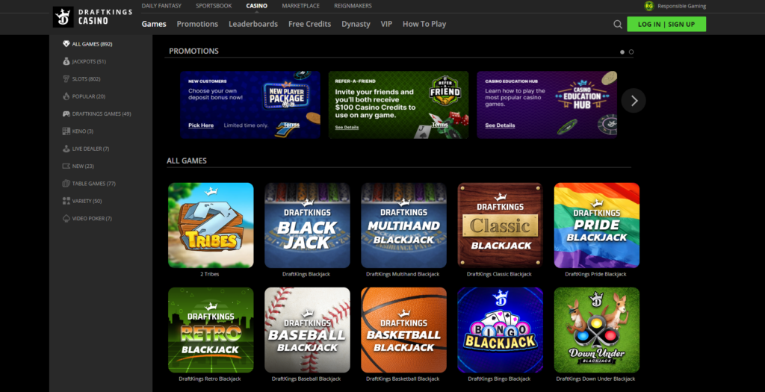
Task: Click the Log In | Sign Up button
Action: pyautogui.click(x=666, y=24)
